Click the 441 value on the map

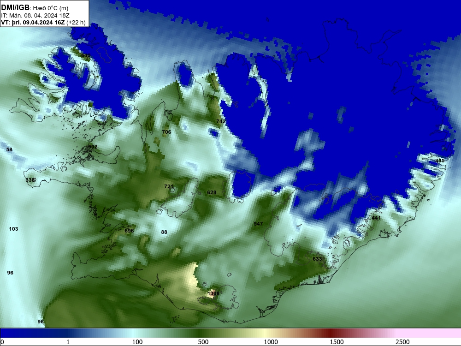coord(376,218)
